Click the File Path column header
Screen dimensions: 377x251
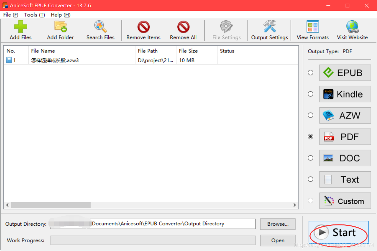click(x=156, y=51)
